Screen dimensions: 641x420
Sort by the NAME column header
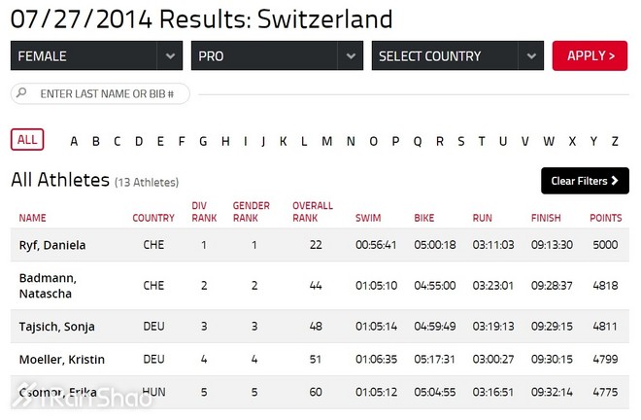coord(32,218)
